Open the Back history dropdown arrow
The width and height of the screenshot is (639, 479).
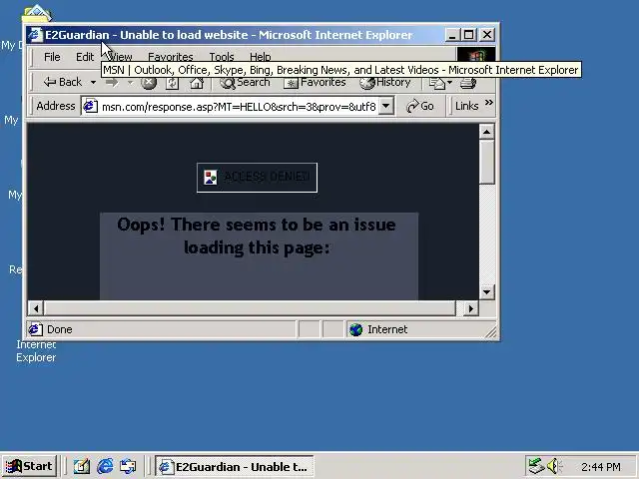[93, 83]
